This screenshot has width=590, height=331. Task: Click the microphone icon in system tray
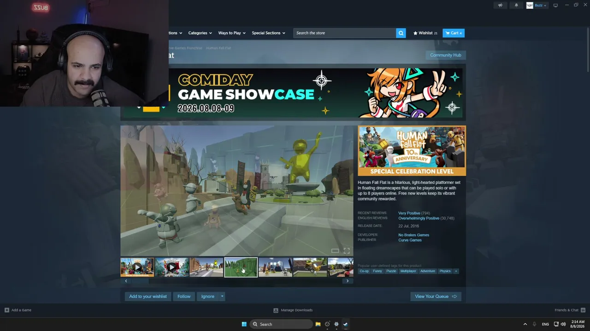(x=534, y=324)
